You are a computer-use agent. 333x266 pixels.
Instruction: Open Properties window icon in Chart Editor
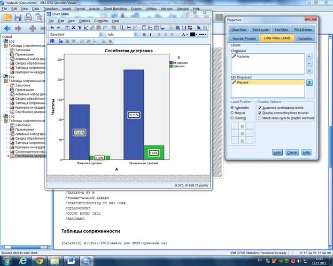[x=67, y=28]
